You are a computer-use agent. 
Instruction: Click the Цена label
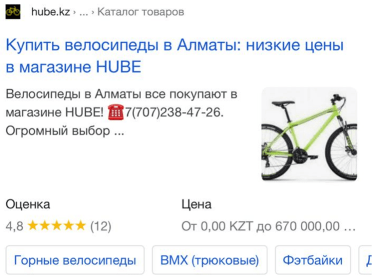point(197,205)
